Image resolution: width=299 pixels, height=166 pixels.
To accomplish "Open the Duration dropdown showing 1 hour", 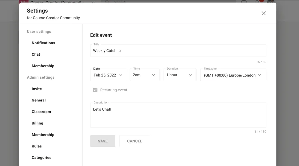I will 180,75.
